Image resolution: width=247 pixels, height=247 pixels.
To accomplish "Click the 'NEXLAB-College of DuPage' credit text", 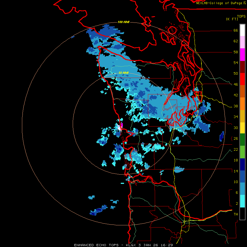I will (220, 3).
